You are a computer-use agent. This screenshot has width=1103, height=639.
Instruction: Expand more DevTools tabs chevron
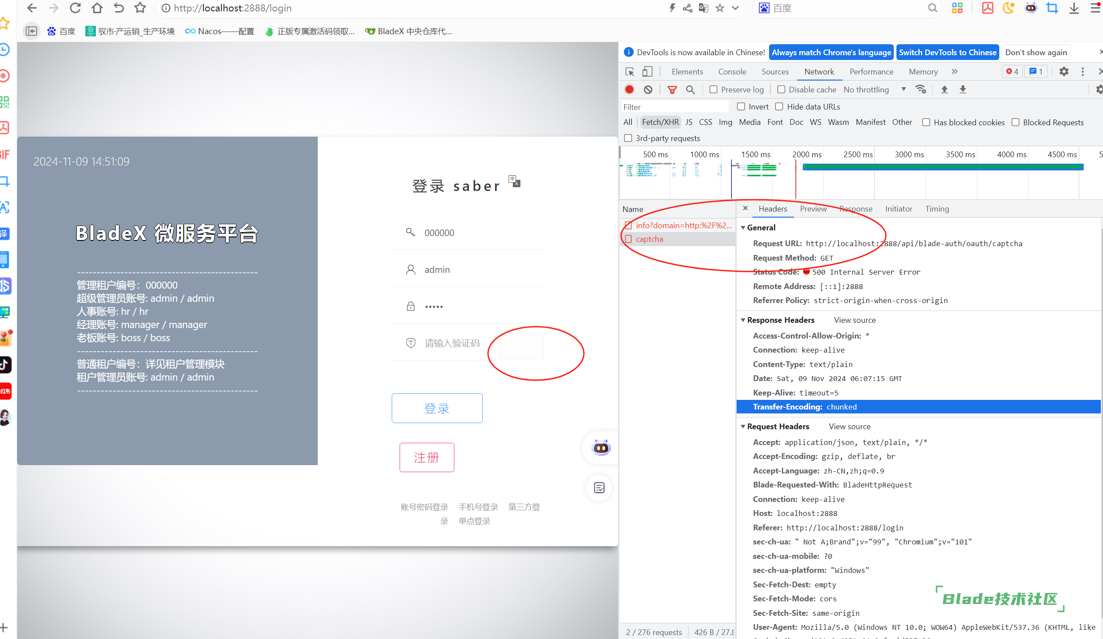[x=955, y=71]
